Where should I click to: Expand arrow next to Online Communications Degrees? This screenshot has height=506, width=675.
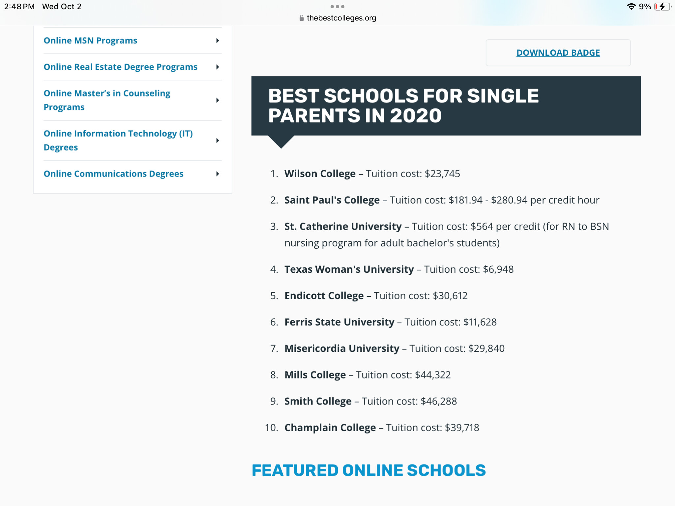218,174
